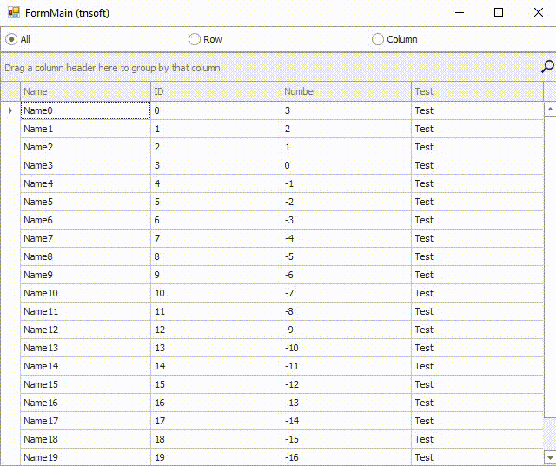Close the FormMain window
Screen dimensions: 556x466
click(539, 13)
